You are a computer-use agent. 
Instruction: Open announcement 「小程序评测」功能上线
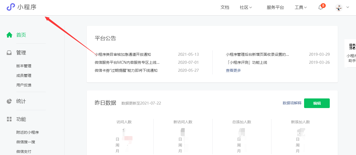pos(247,62)
